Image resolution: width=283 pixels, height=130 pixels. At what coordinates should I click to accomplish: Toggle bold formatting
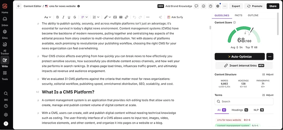[x=58, y=17]
